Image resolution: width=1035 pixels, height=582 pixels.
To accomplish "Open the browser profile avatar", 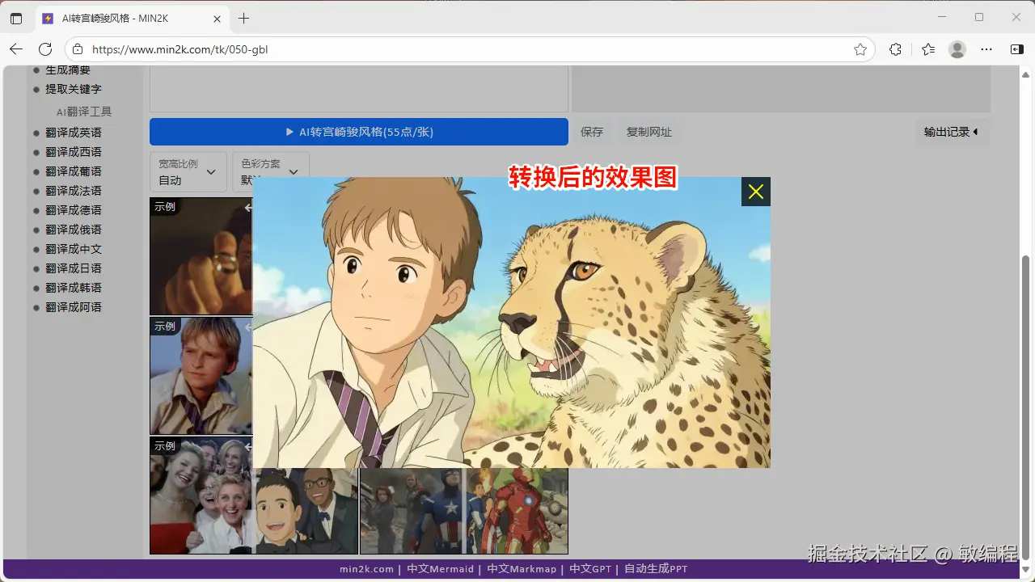I will (957, 49).
